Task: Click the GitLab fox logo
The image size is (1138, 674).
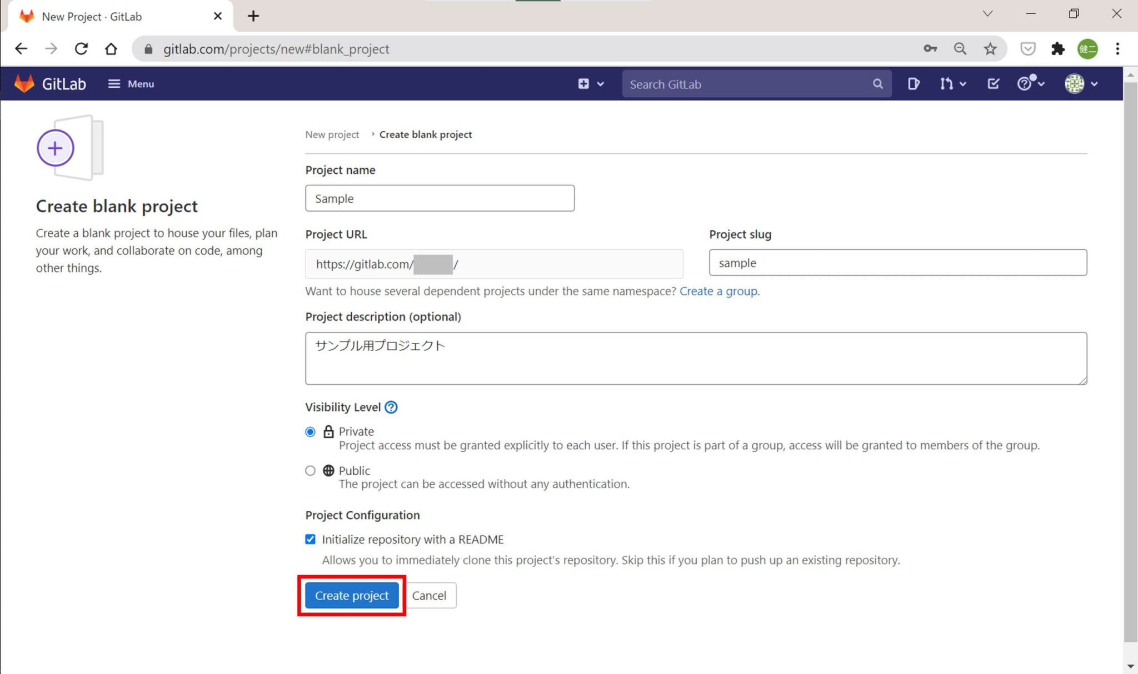Action: point(24,83)
